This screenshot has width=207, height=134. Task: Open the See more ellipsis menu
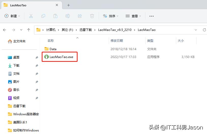coord(151,16)
